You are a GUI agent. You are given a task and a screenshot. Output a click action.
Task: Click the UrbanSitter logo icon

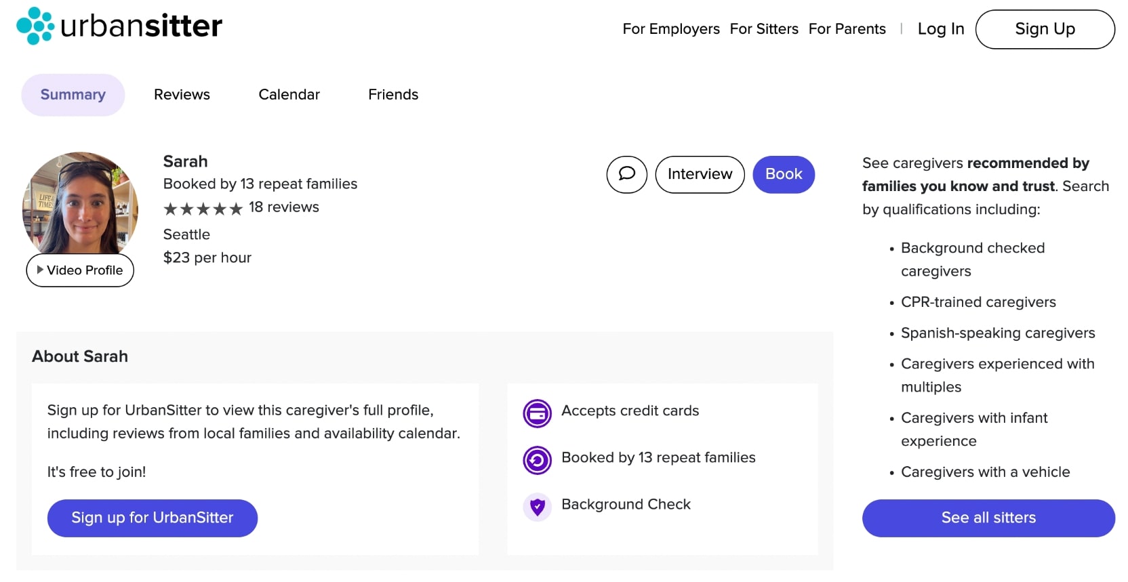[x=35, y=26]
